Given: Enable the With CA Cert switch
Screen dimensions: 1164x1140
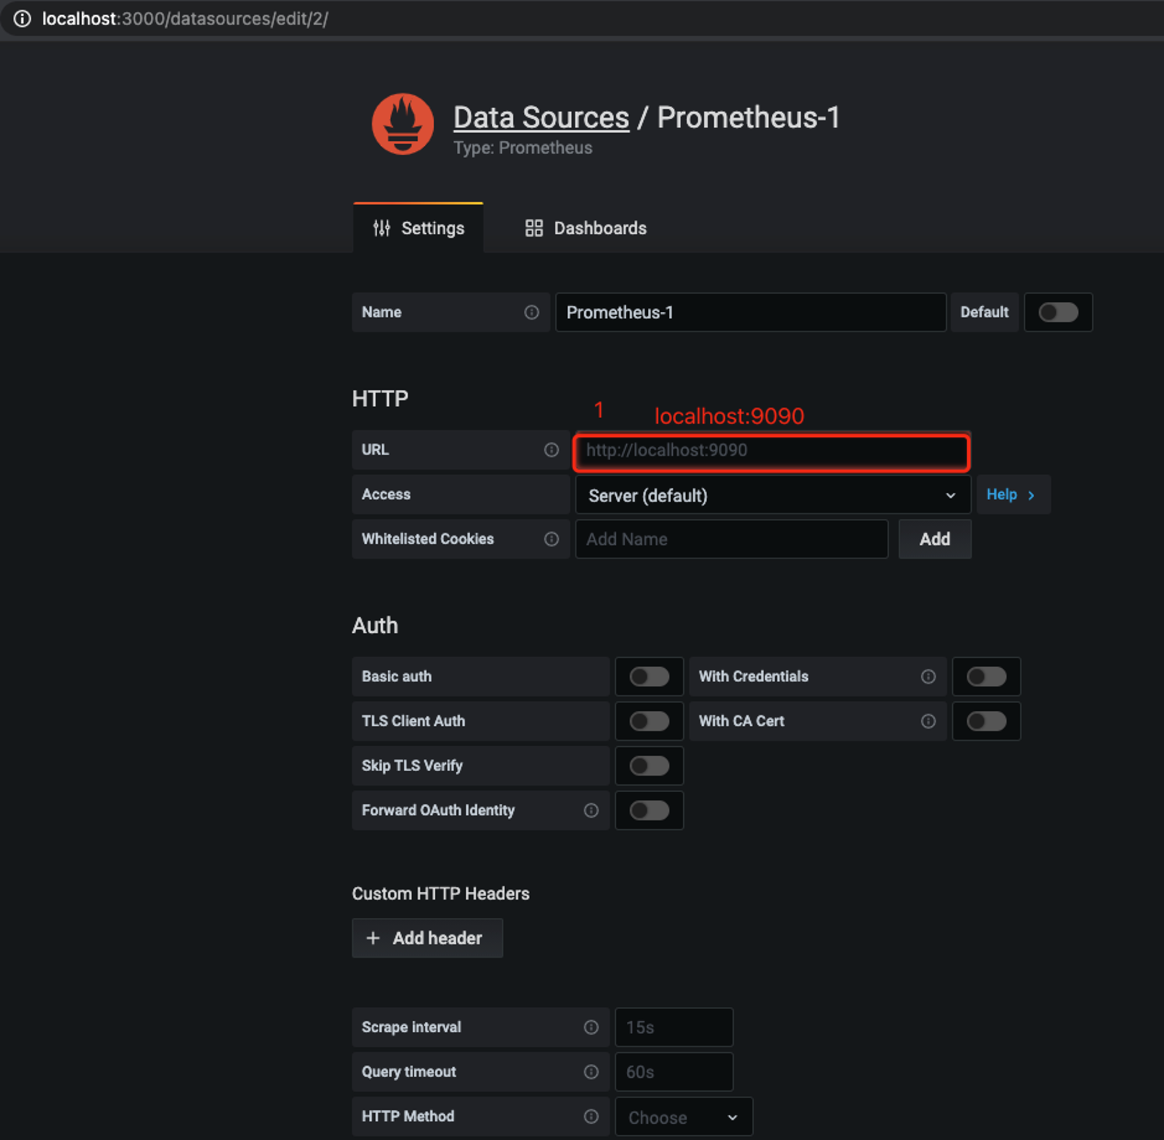Looking at the screenshot, I should (986, 721).
